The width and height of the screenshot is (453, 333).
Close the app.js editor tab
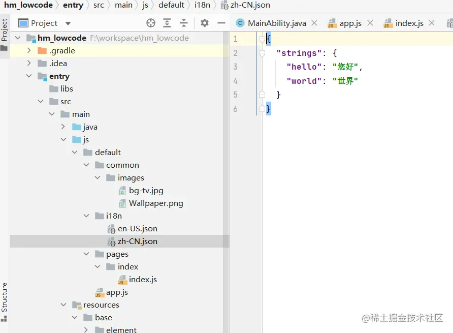point(370,23)
